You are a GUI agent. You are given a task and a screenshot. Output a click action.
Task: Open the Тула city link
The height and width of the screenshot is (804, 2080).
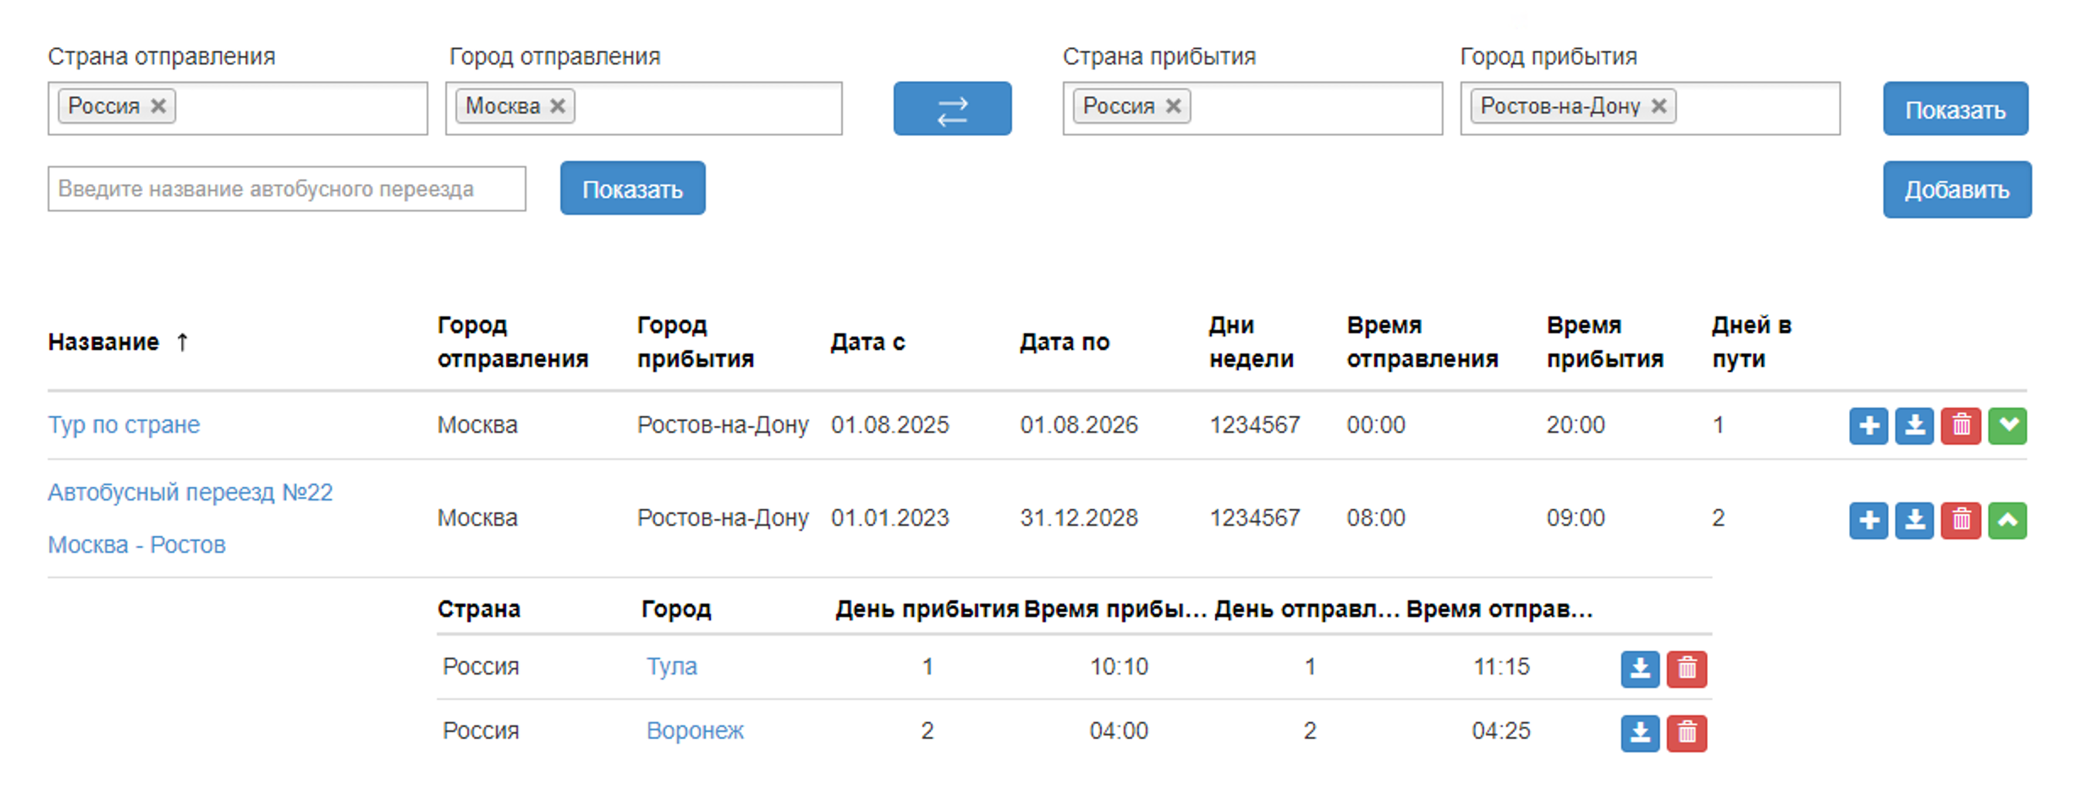[x=671, y=667]
